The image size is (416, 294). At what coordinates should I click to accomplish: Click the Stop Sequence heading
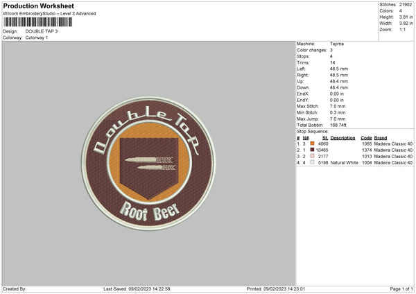[313, 132]
